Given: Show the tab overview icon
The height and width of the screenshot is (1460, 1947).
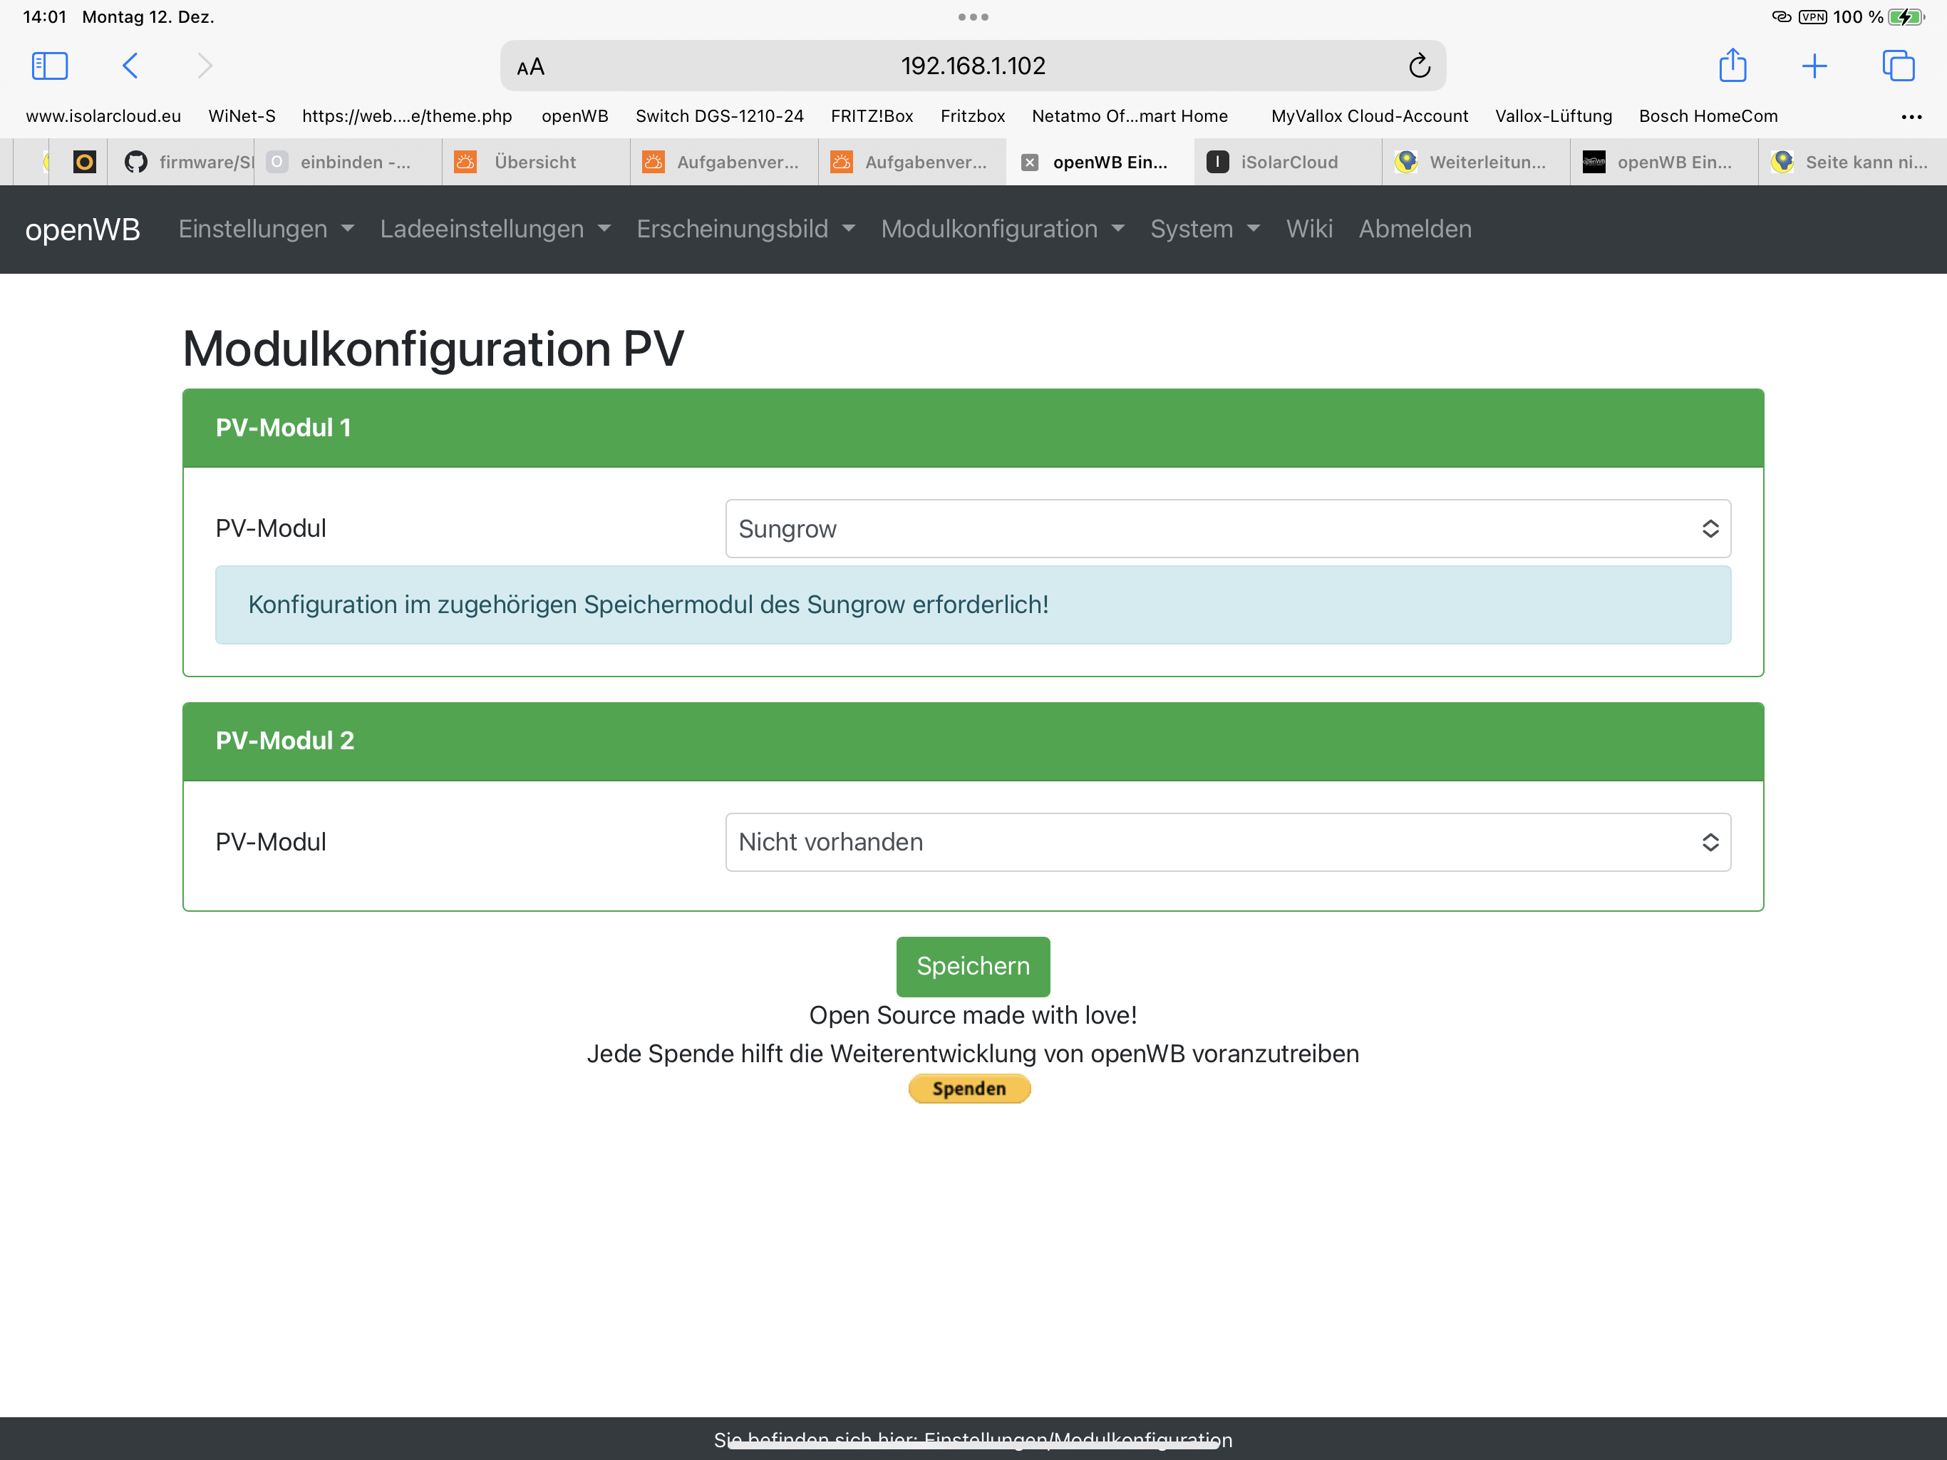Looking at the screenshot, I should pos(1898,66).
